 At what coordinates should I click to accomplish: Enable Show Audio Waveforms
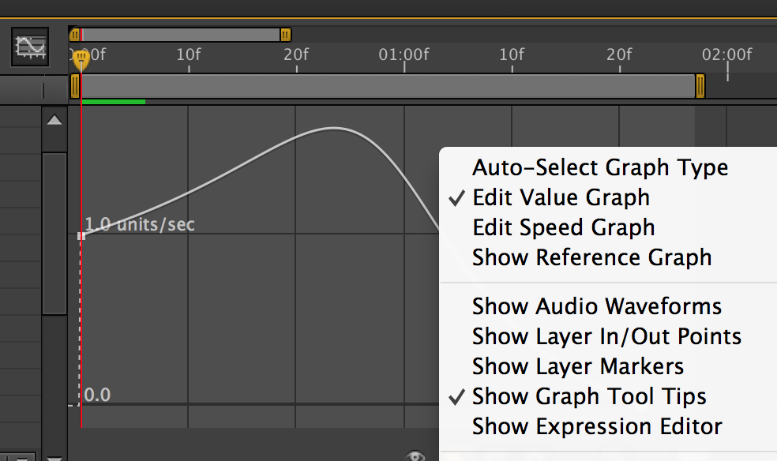click(x=597, y=306)
